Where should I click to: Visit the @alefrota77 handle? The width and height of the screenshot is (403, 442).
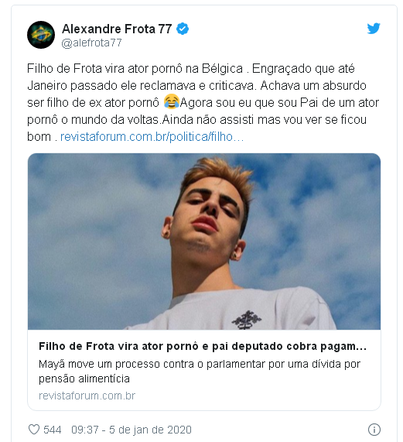coord(91,43)
